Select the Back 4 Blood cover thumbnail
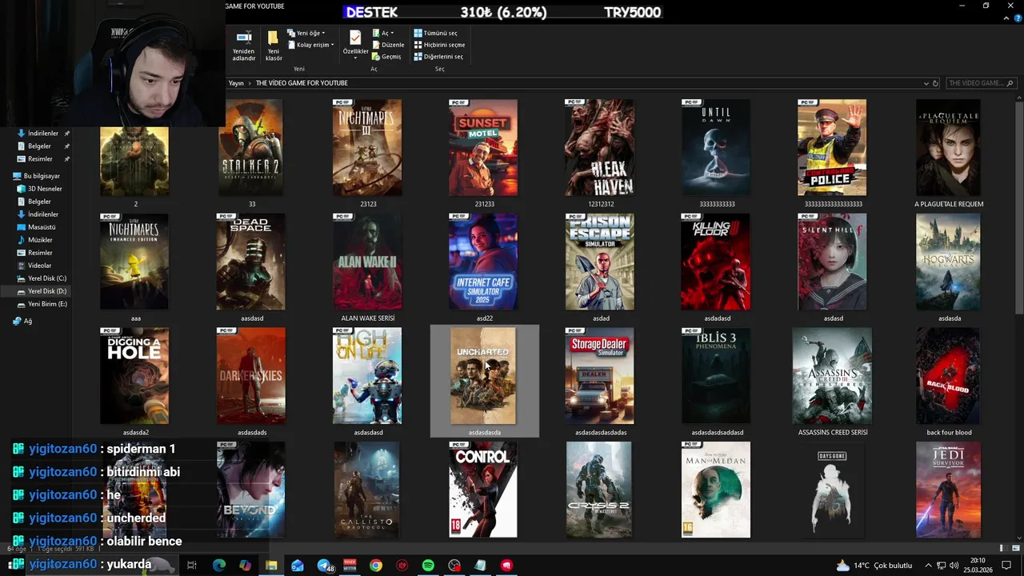Image resolution: width=1024 pixels, height=576 pixels. click(x=948, y=376)
